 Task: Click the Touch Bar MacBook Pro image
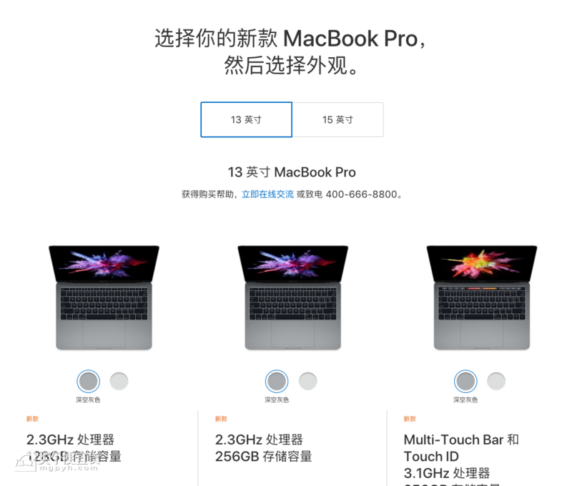click(x=481, y=297)
